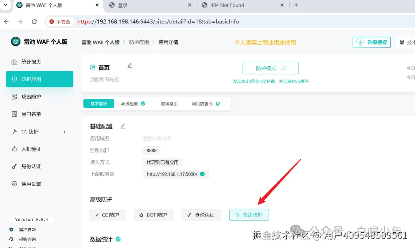
Task: Open 攻击防护 button under 高级防护
Action: [249, 215]
